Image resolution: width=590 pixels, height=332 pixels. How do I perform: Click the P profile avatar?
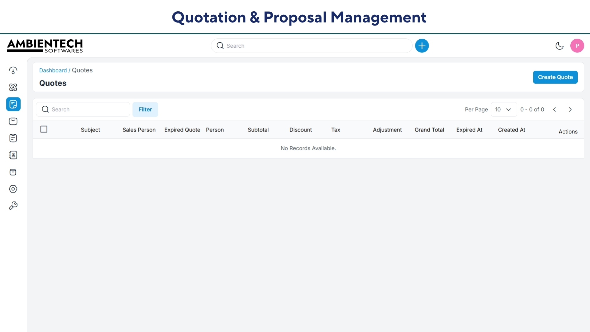[x=577, y=45]
